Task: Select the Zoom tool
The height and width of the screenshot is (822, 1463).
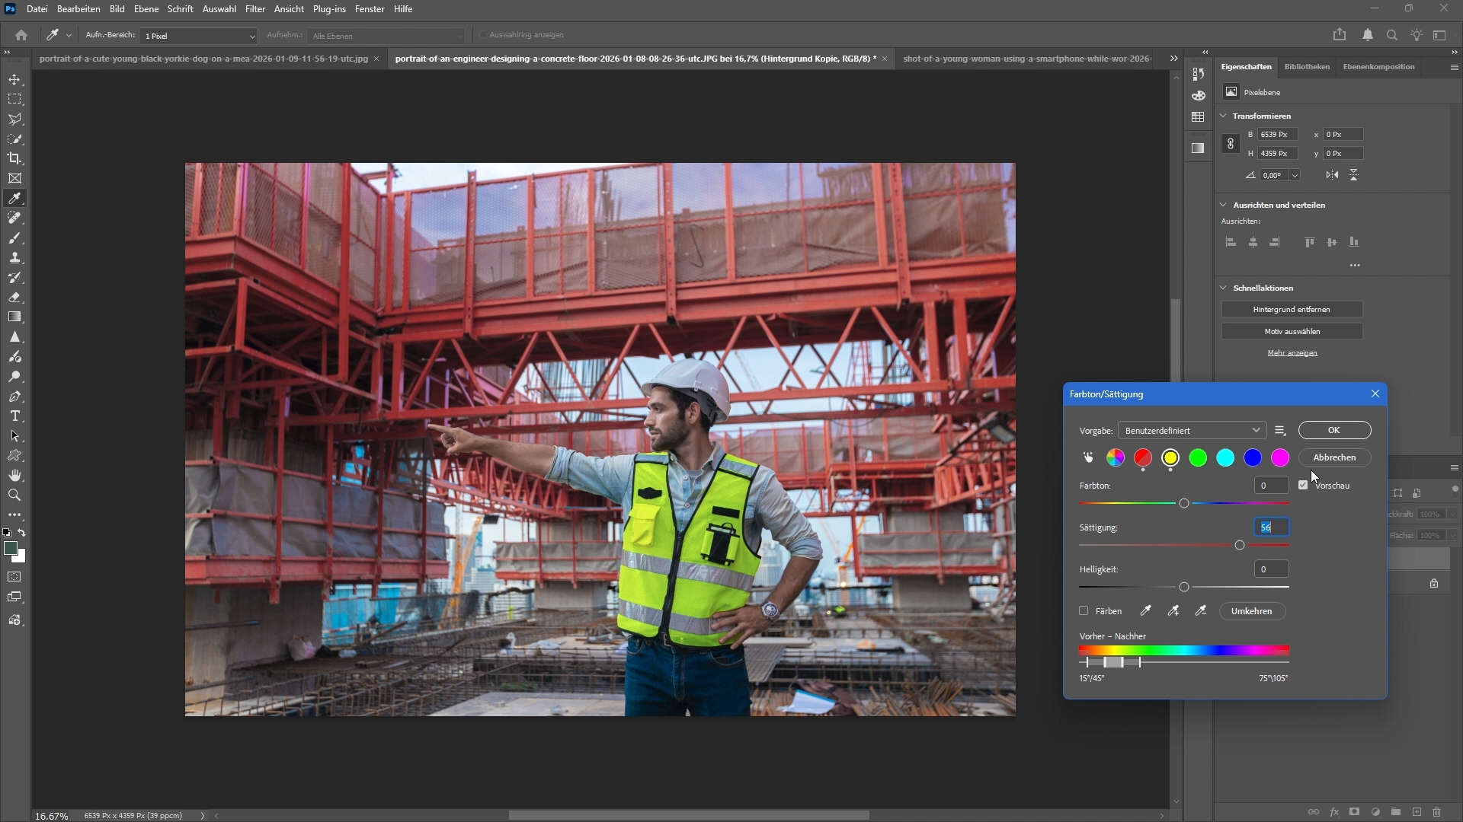Action: [14, 495]
